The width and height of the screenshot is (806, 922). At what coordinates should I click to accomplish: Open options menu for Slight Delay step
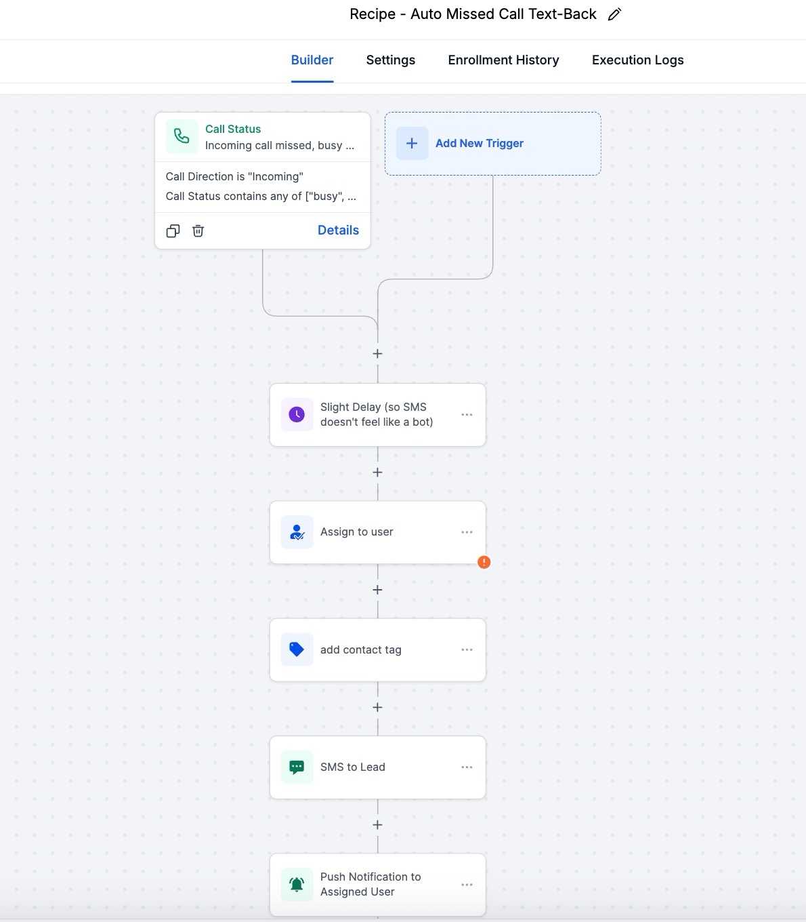point(467,415)
